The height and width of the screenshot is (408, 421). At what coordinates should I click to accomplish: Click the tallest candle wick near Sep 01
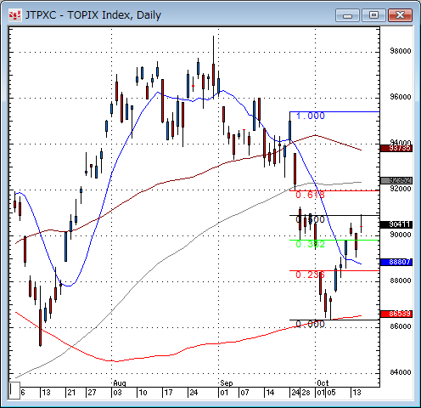(213, 67)
